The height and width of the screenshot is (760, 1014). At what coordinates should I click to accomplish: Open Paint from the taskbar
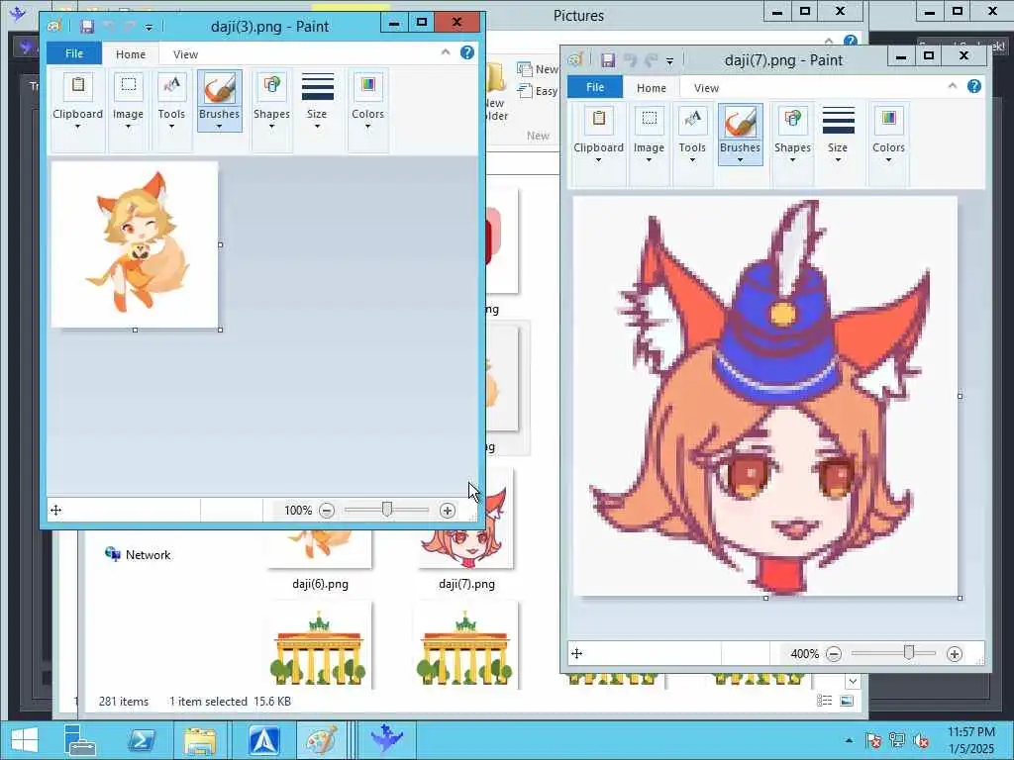[x=322, y=740]
